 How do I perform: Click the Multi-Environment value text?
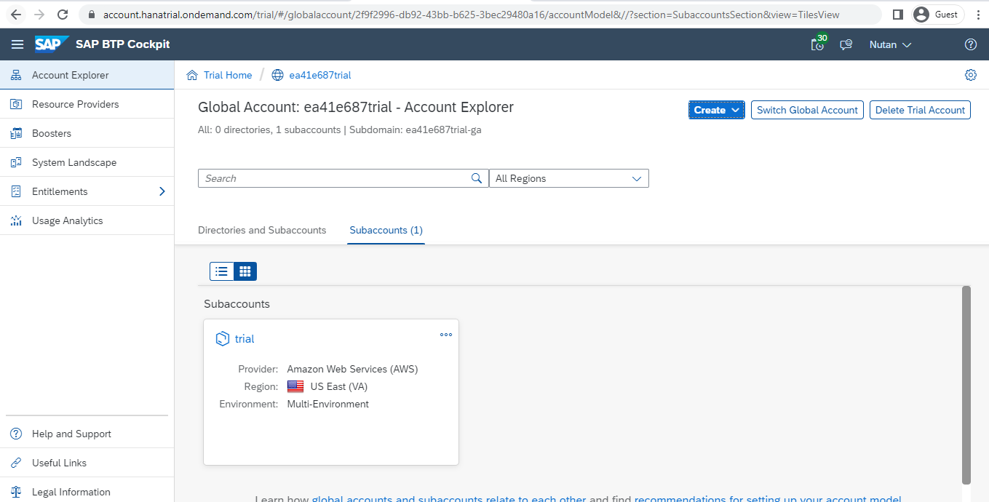click(x=327, y=404)
